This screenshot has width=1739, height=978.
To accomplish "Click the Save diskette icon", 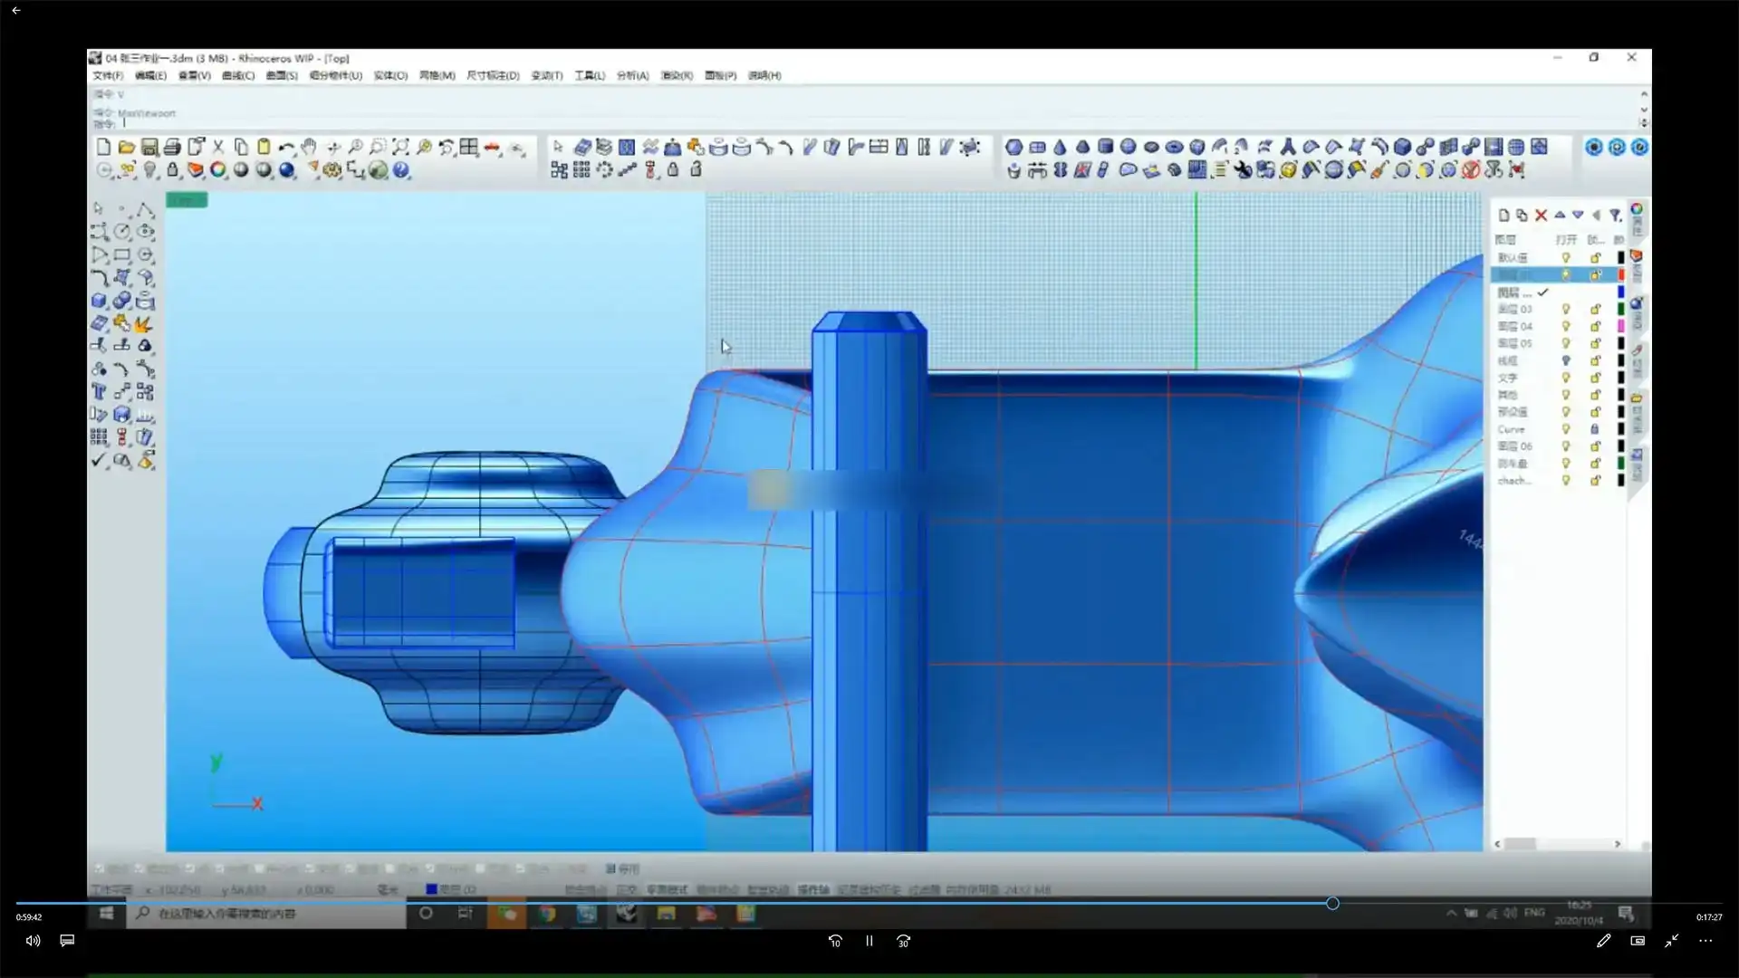I will click(149, 147).
